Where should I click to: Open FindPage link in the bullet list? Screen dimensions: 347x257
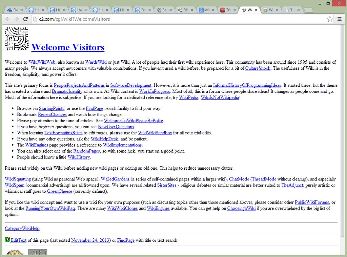click(x=95, y=109)
